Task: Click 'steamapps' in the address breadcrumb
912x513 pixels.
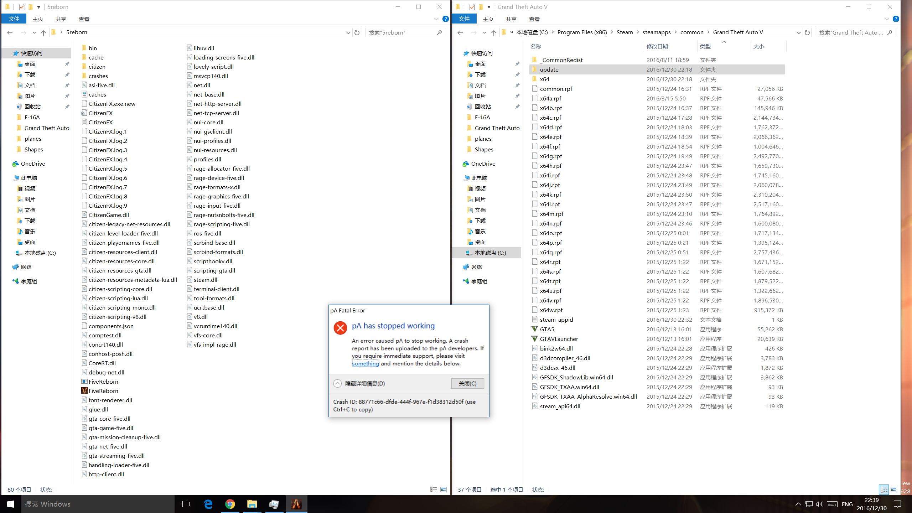Action: coord(657,32)
